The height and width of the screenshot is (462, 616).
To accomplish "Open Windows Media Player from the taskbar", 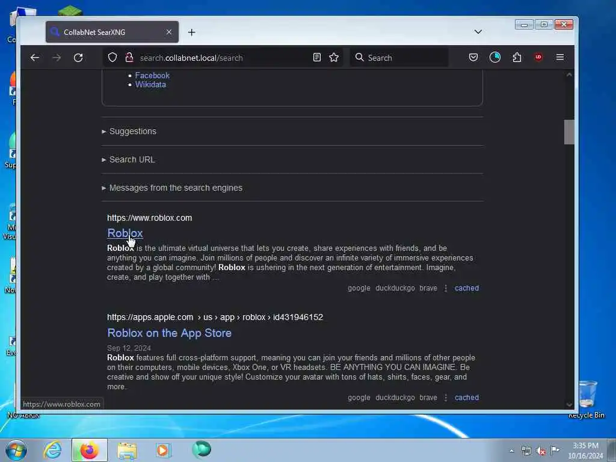I will (x=163, y=450).
